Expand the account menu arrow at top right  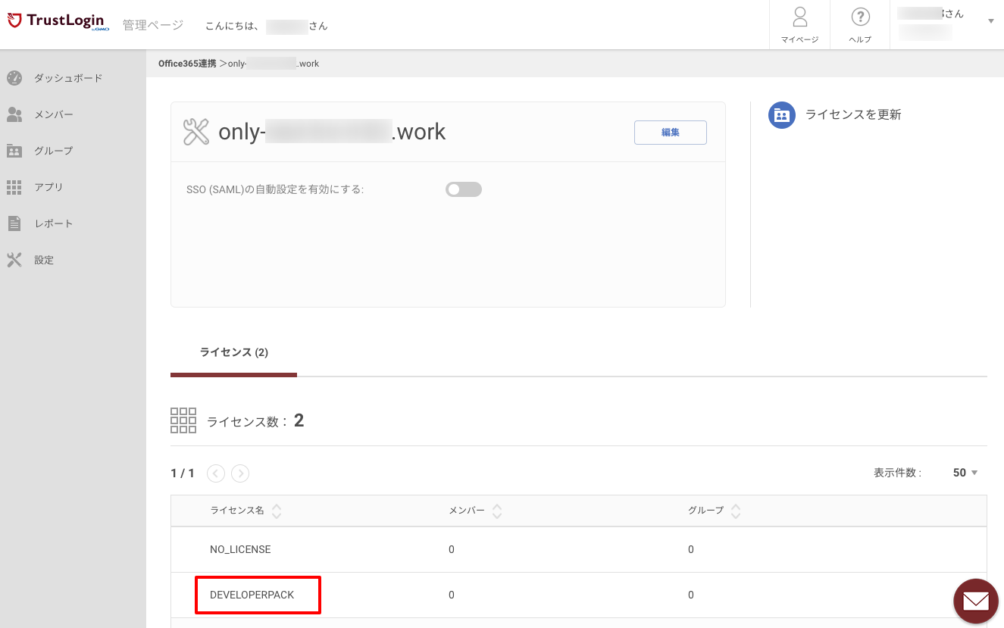pos(991,21)
